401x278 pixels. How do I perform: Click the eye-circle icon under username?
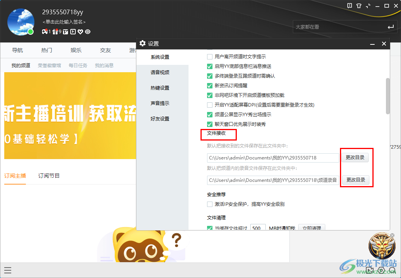coord(88,32)
